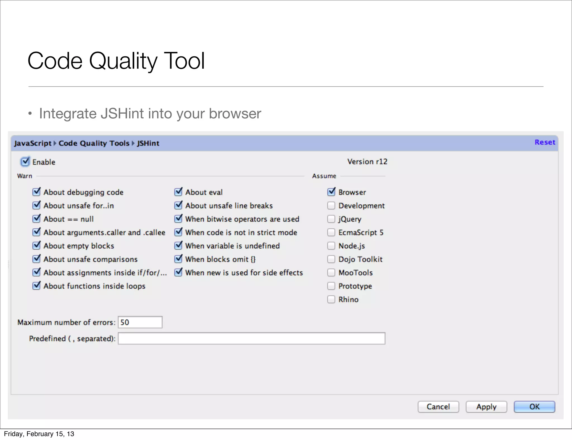
Task: Toggle the Enable checkbox
Action: (x=25, y=162)
